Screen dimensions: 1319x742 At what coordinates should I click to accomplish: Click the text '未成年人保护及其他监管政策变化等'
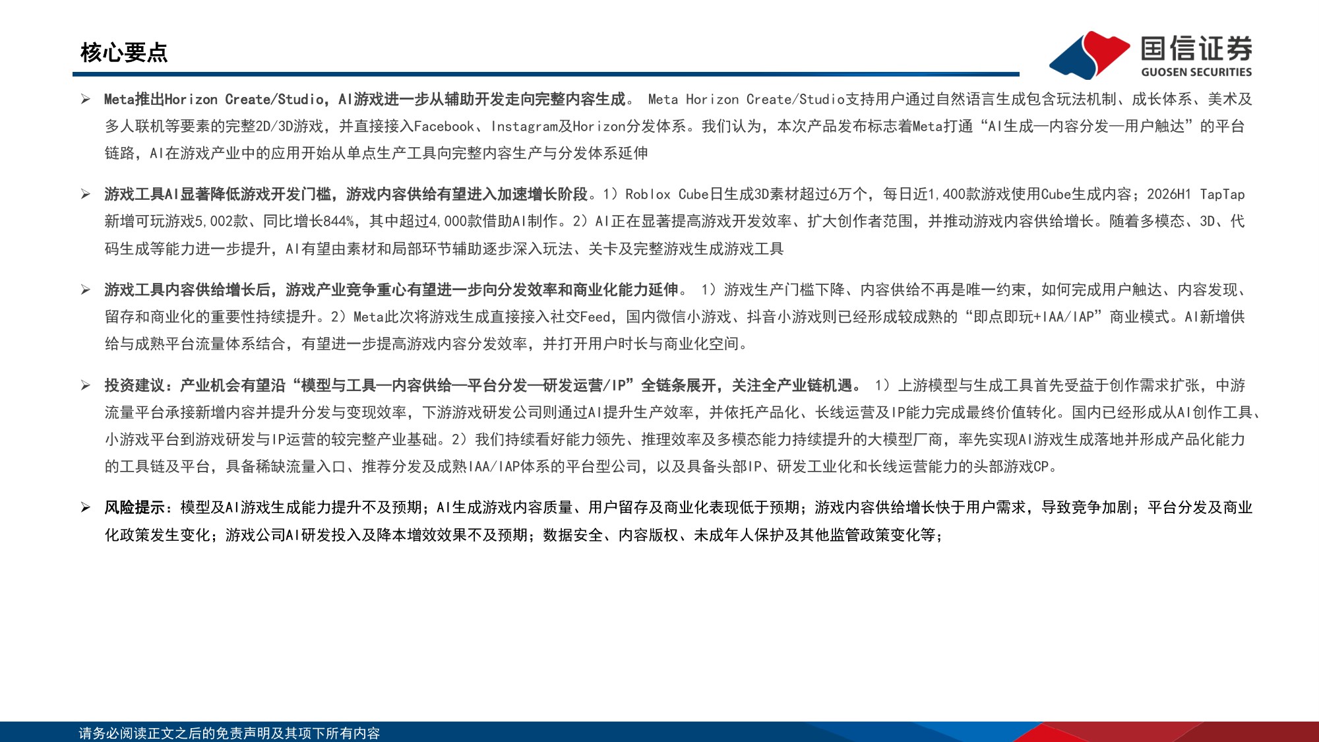[x=814, y=536]
